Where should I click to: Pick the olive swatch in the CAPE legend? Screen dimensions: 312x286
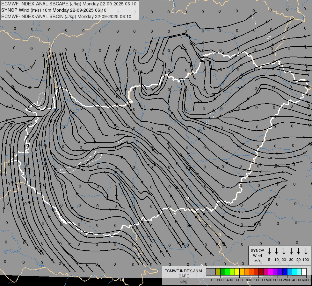click(218, 272)
